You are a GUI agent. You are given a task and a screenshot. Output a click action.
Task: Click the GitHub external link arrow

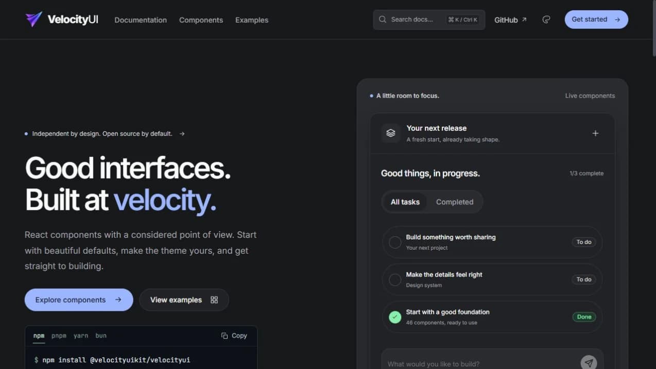pyautogui.click(x=524, y=20)
